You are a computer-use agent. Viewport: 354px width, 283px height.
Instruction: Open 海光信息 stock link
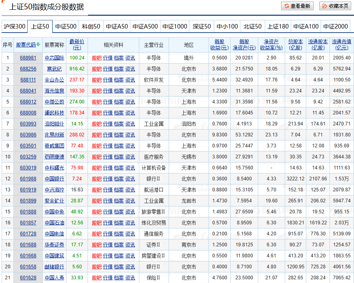(x=55, y=91)
